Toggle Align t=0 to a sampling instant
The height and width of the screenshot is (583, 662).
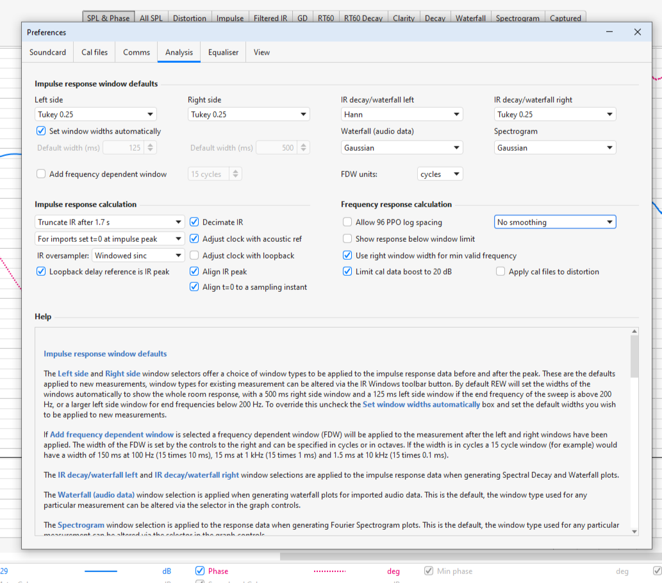pos(194,287)
